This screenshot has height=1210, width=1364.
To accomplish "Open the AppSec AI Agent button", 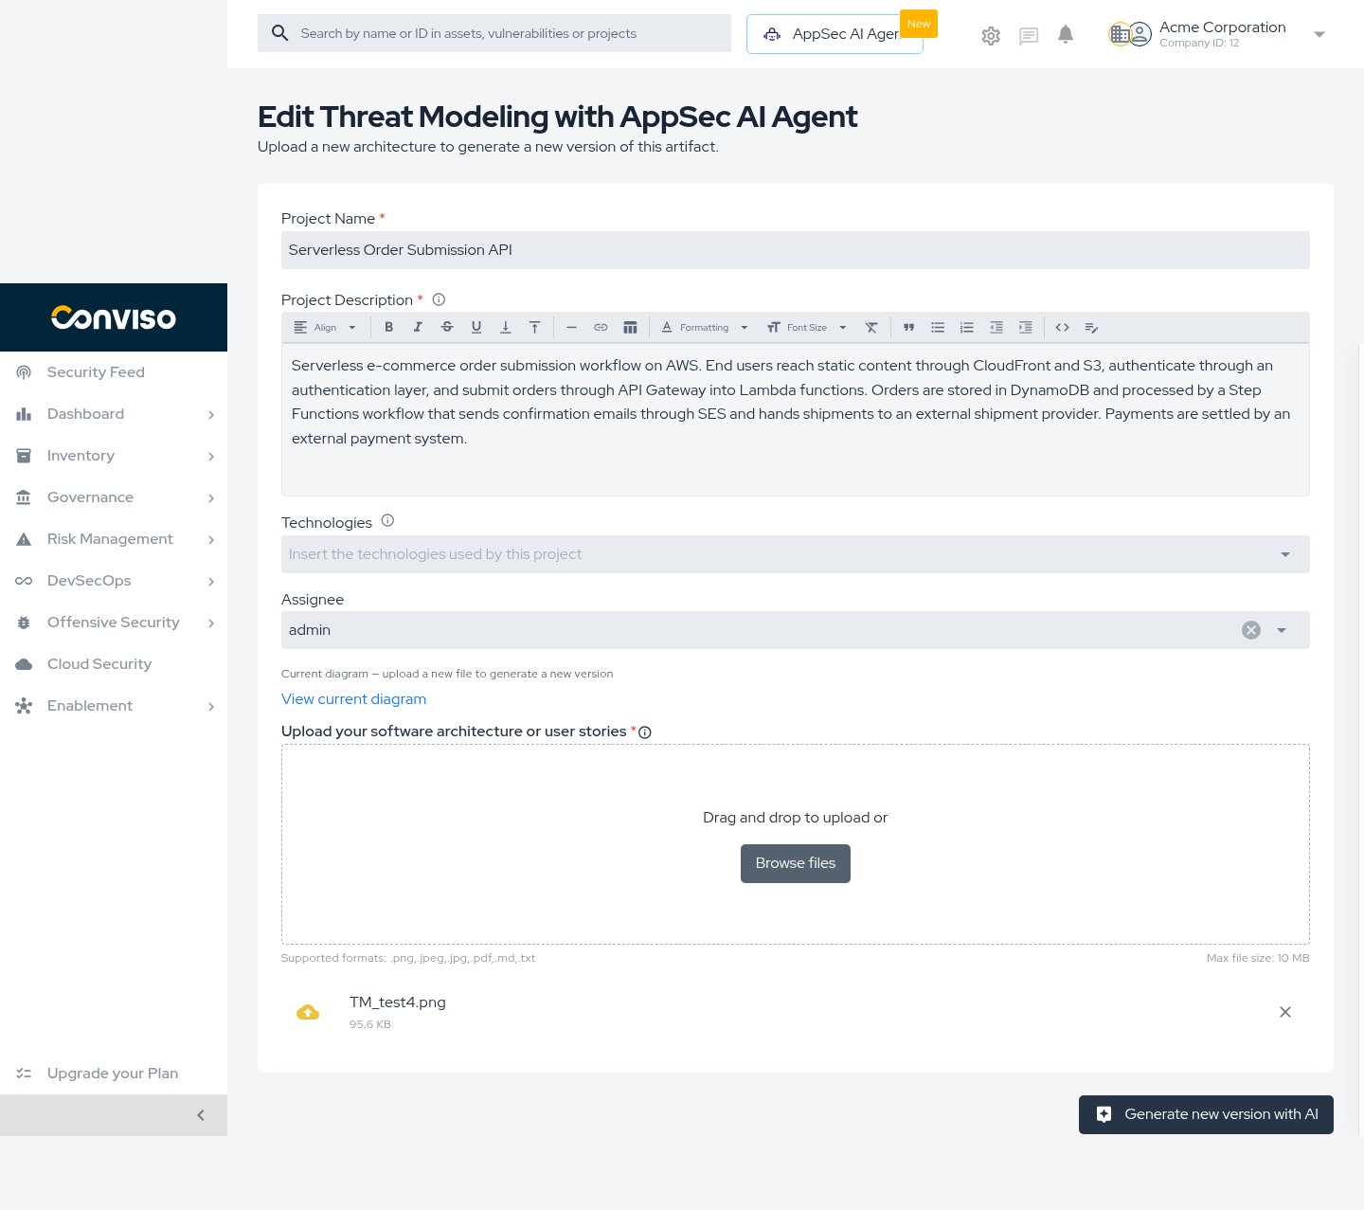I will 835,34.
